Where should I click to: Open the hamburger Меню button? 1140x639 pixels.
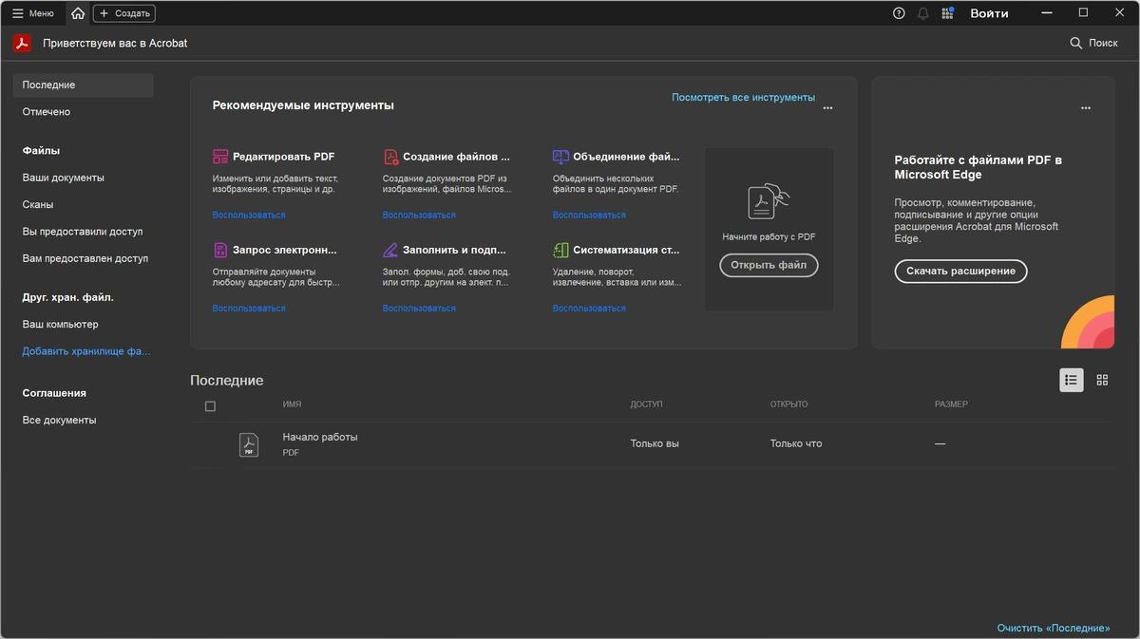33,13
